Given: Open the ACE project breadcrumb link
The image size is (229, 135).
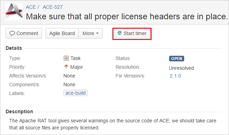Looking at the screenshot, I should point(31,7).
